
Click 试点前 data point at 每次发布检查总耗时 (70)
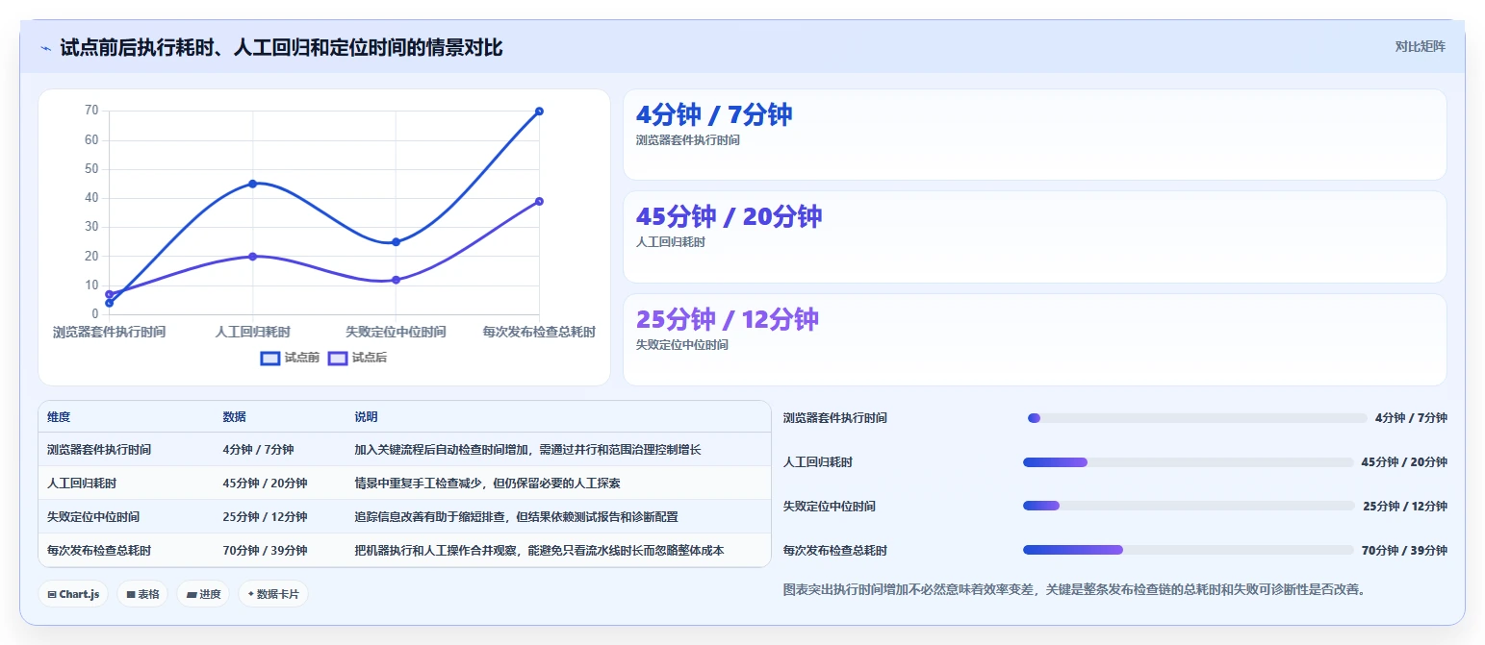pos(539,111)
